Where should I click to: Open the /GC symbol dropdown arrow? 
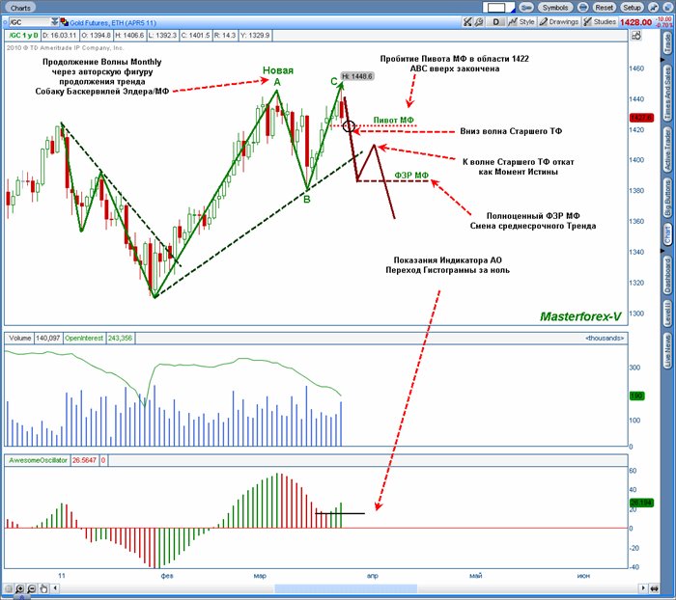(54, 22)
